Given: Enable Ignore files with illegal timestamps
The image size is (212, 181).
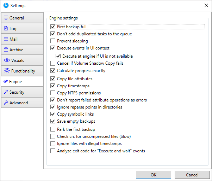Looking at the screenshot, I should coord(53,144).
